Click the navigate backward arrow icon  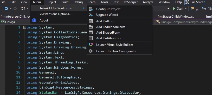coord(6,9)
